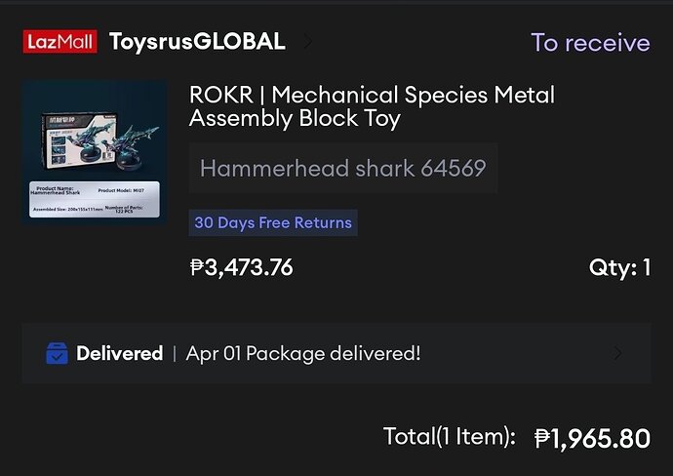
Task: Click the Qty: 1 quantity label
Action: point(619,267)
